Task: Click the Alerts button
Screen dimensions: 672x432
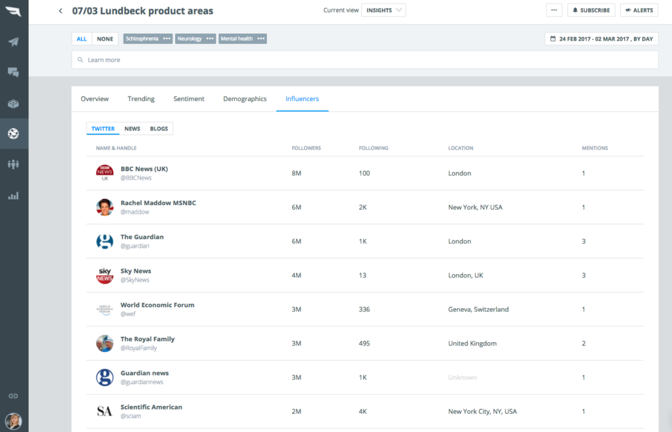Action: click(x=639, y=10)
